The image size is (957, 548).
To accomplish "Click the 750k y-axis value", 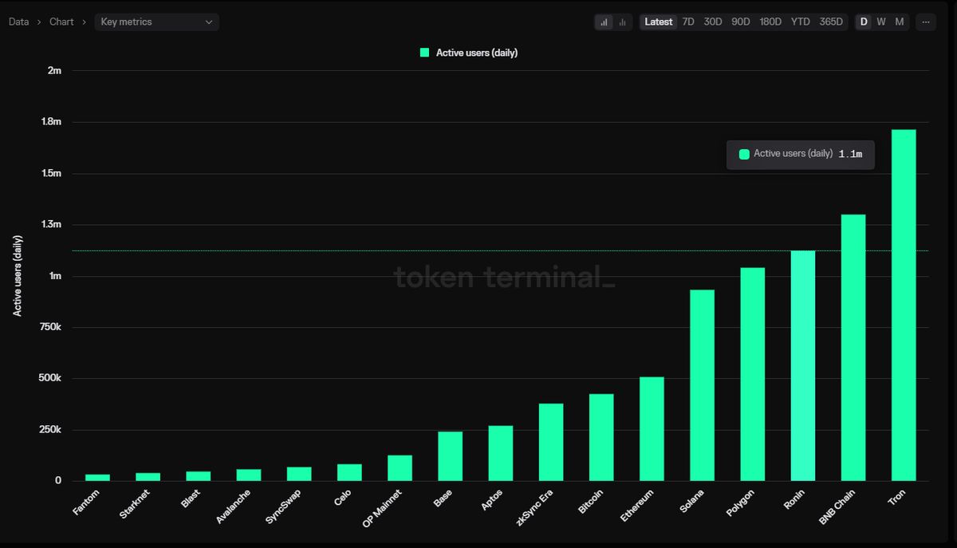I will (x=49, y=327).
